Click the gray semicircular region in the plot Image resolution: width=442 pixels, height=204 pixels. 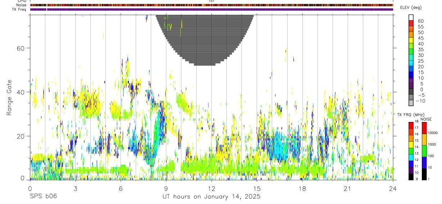coord(204,40)
